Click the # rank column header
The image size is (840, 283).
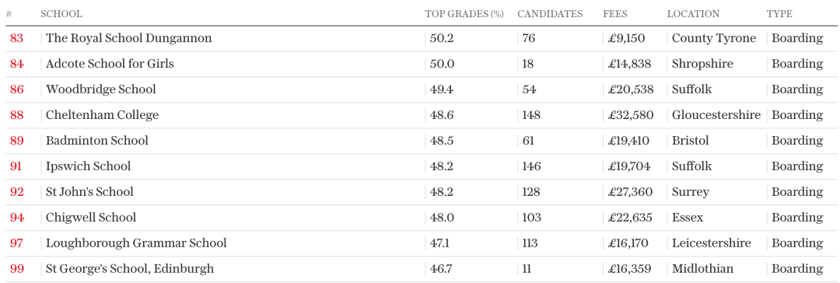(9, 14)
